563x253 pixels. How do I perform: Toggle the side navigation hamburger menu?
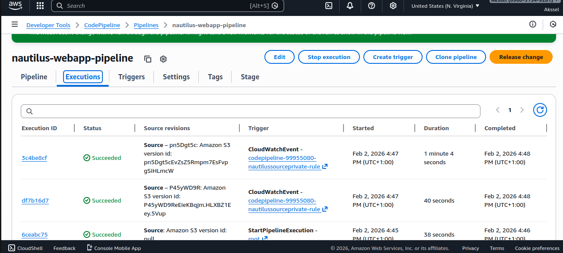click(x=15, y=25)
